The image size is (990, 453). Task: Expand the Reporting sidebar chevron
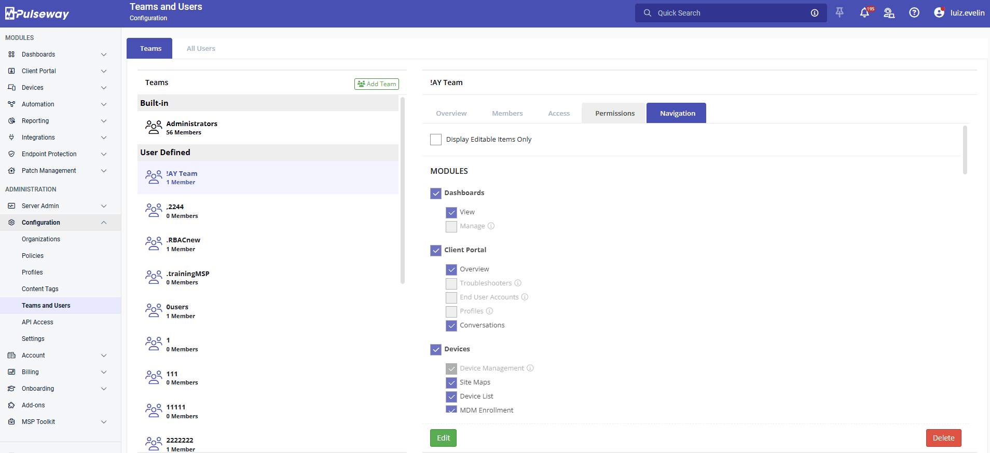point(104,121)
